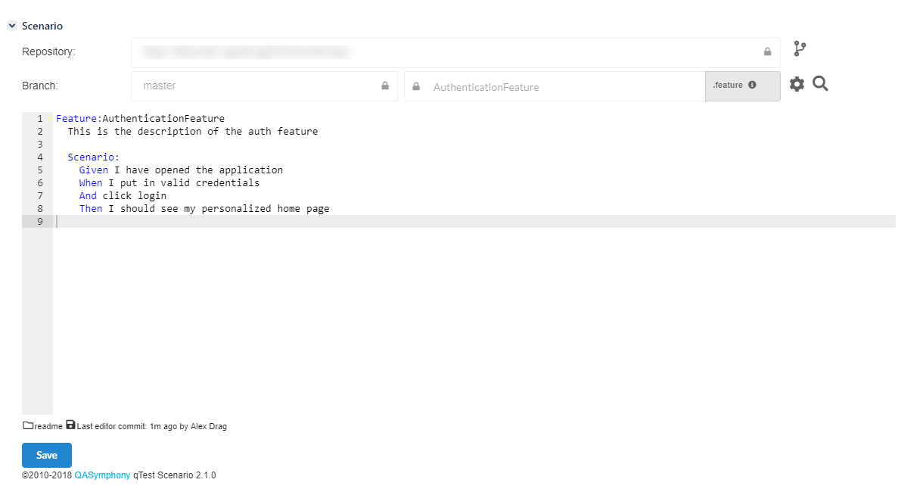
Task: Click line number 4 in the gutter
Action: pos(39,157)
